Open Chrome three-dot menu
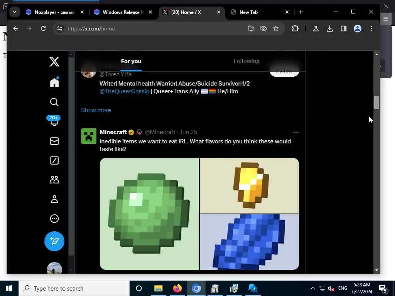This screenshot has height=296, width=395. pyautogui.click(x=371, y=29)
